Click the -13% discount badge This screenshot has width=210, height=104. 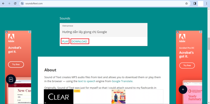point(77,91)
